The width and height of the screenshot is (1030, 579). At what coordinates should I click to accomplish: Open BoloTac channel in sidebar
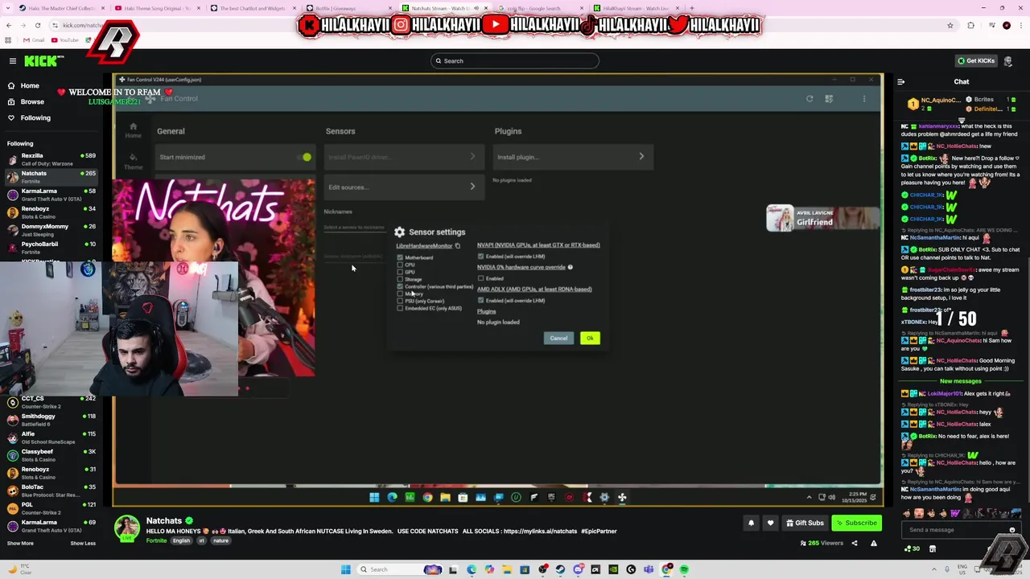(x=50, y=491)
